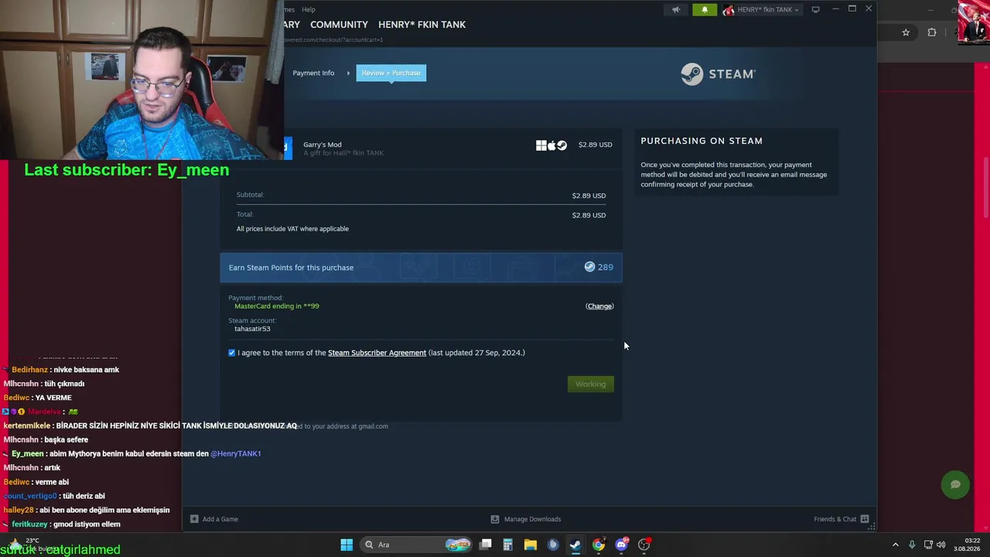Select the Review + Purchase step

(x=391, y=73)
